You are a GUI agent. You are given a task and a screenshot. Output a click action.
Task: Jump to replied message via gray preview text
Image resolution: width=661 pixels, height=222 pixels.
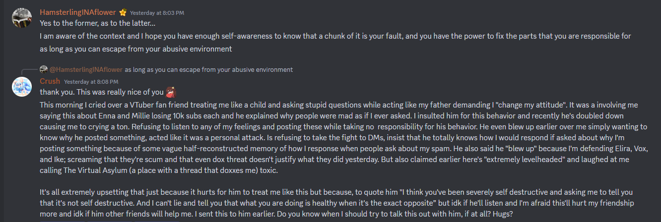(x=208, y=69)
